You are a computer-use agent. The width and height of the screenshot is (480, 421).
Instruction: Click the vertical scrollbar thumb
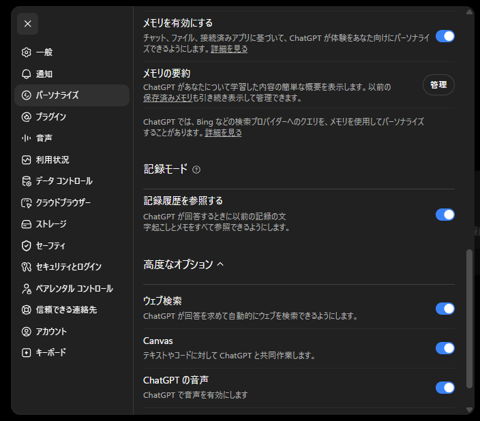469,319
